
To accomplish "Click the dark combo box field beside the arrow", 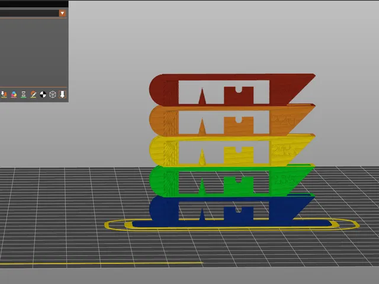I will [x=29, y=13].
